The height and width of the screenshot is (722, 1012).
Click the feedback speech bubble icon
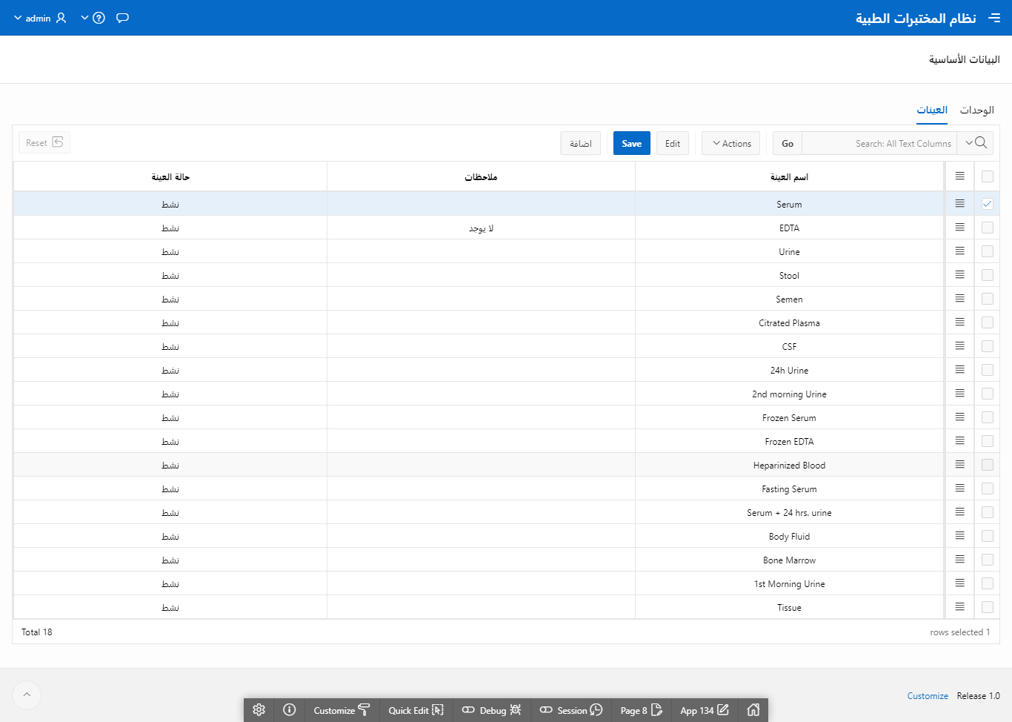(x=123, y=18)
